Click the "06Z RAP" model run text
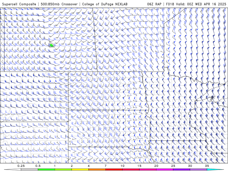 (x=154, y=4)
